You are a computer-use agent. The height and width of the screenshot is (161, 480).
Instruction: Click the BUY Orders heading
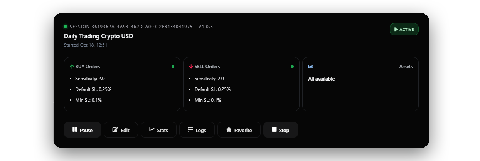[x=88, y=67]
